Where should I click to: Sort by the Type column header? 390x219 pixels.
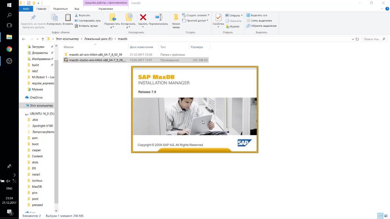174,47
